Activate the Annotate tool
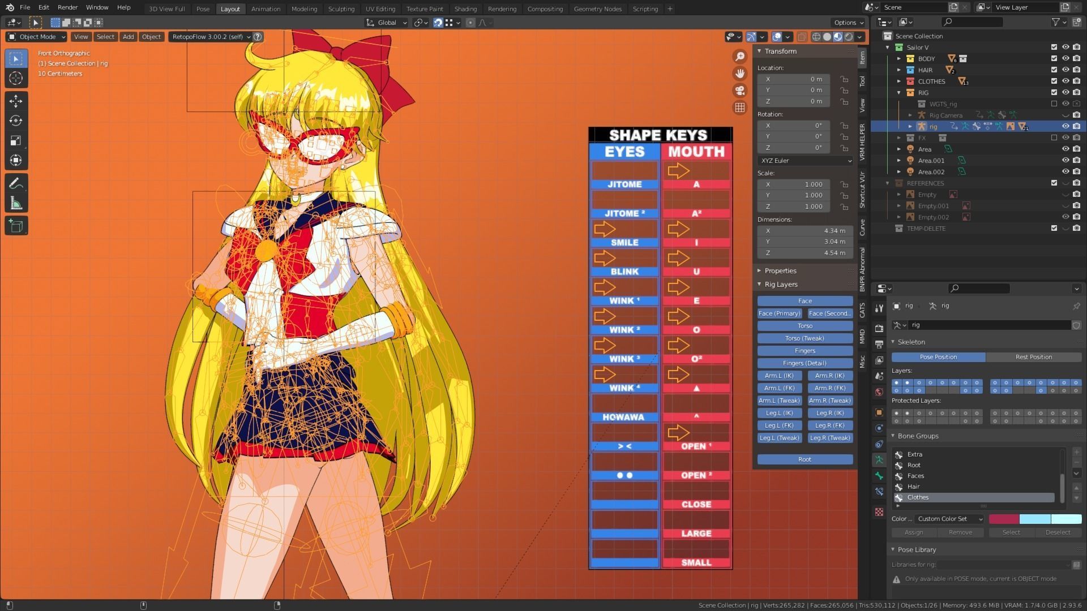This screenshot has height=611, width=1087. (x=16, y=183)
